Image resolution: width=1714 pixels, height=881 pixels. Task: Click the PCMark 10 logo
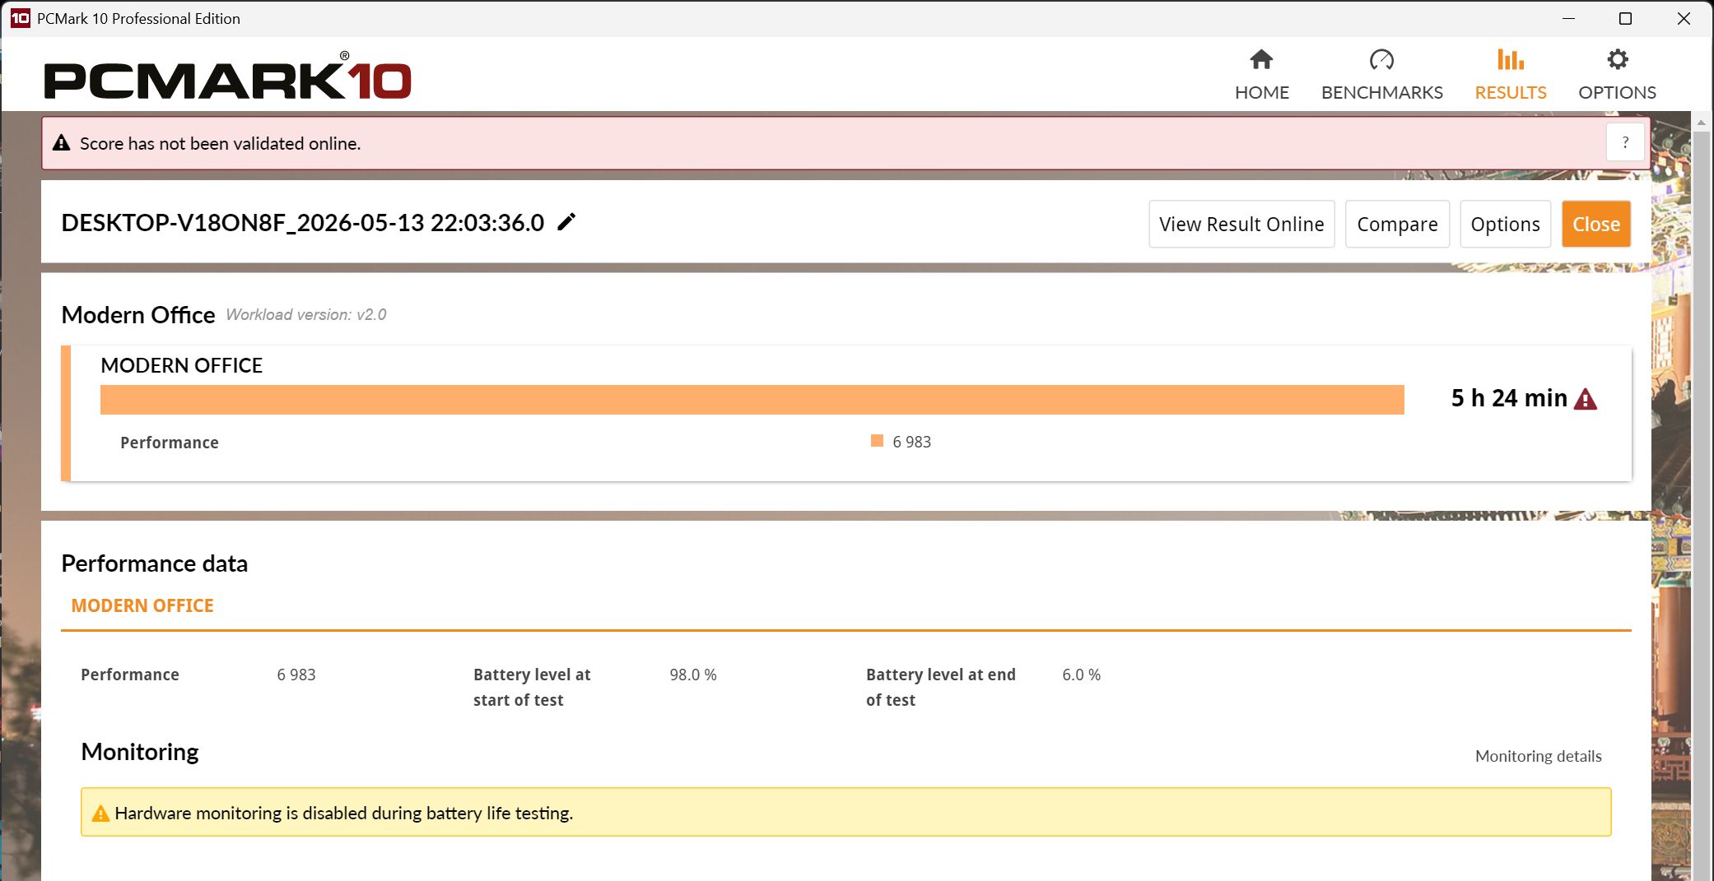(x=227, y=77)
